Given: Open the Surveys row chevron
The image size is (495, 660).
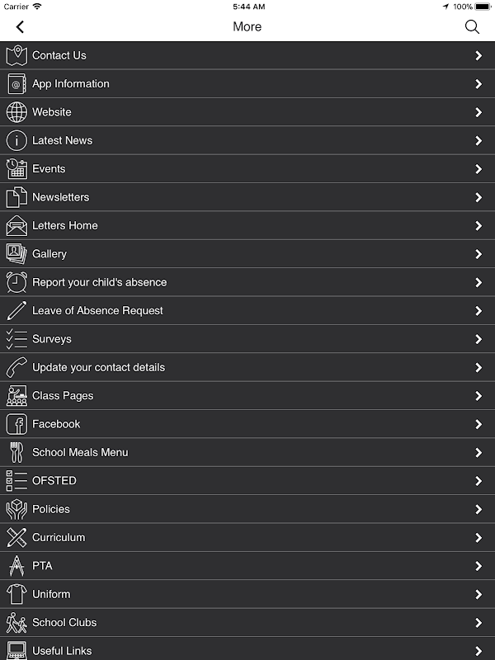Looking at the screenshot, I should click(478, 339).
